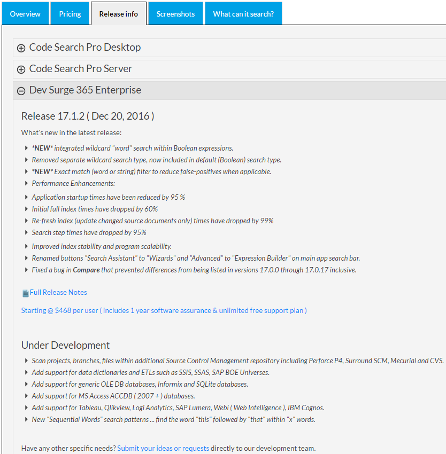Click the line about MS Access ACCDB databases
The height and width of the screenshot is (454, 446).
pos(113,396)
